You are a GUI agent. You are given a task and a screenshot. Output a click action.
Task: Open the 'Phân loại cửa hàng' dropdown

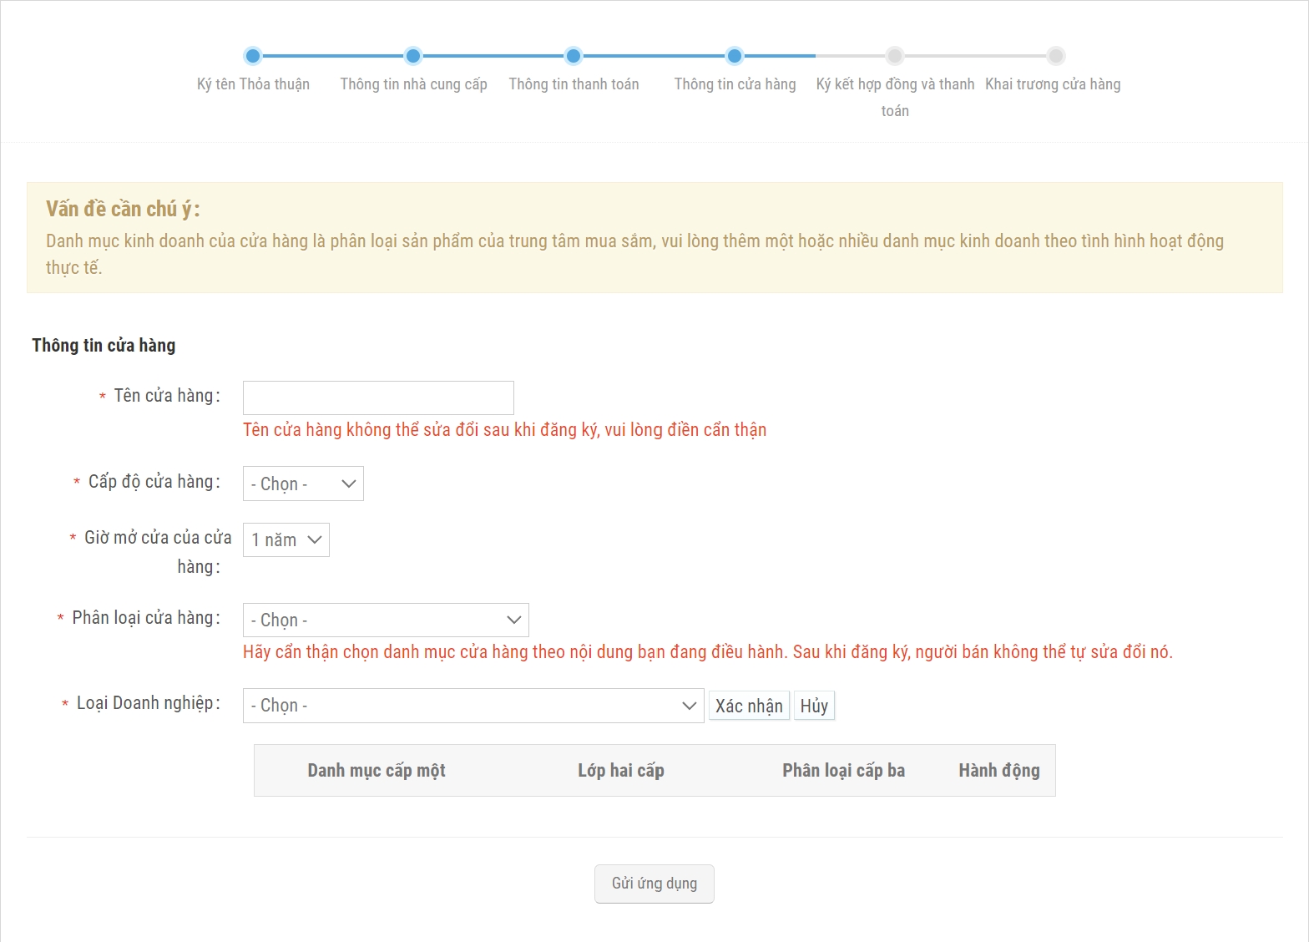(386, 620)
